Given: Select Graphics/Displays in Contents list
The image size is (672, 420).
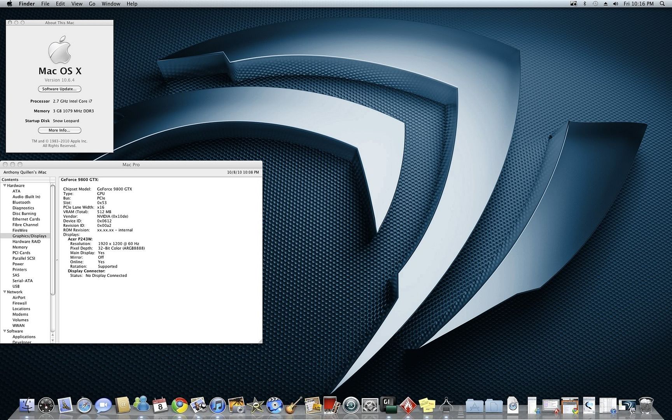Looking at the screenshot, I should [x=25, y=236].
